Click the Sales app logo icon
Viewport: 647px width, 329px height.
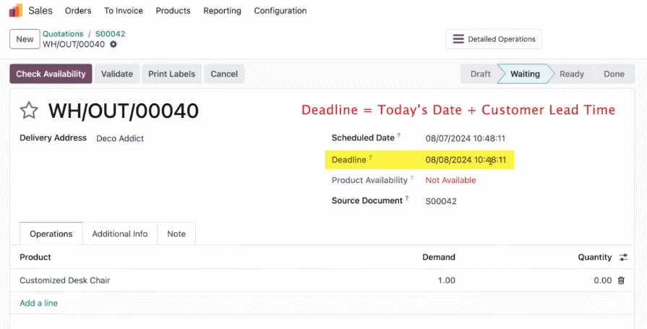[16, 10]
